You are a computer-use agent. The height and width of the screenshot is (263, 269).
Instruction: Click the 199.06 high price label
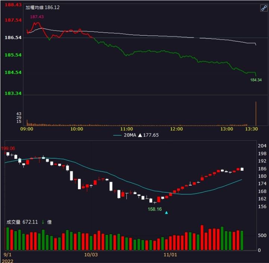point(8,148)
